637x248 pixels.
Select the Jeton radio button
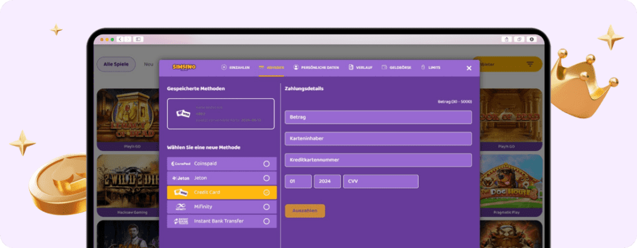(266, 178)
